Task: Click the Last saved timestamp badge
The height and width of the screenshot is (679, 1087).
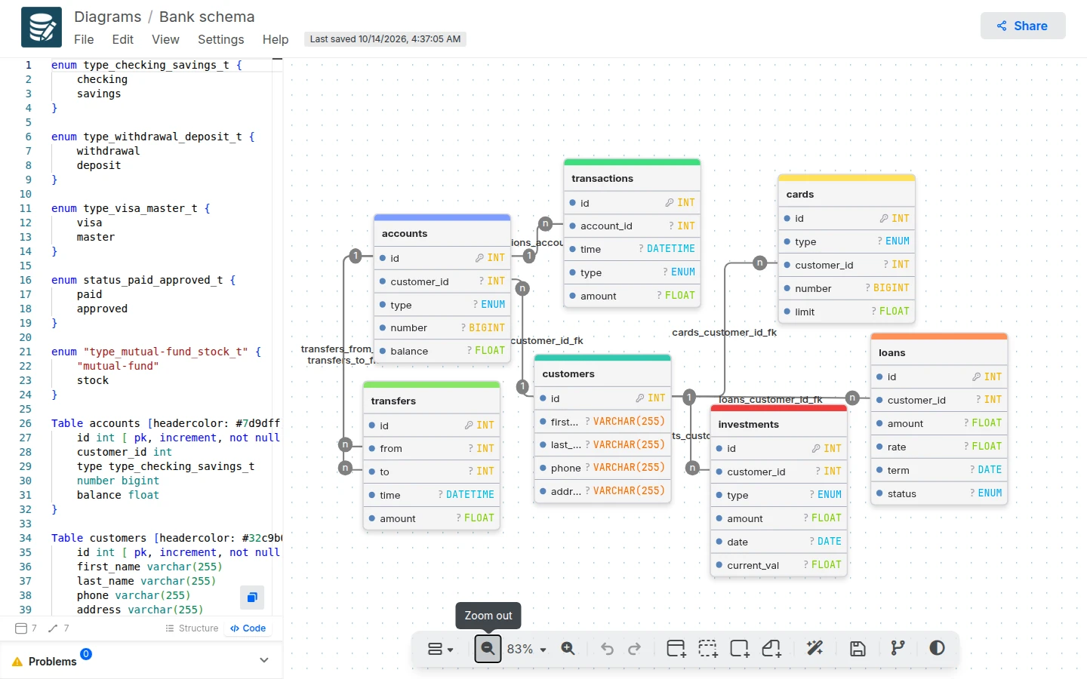Action: point(385,39)
